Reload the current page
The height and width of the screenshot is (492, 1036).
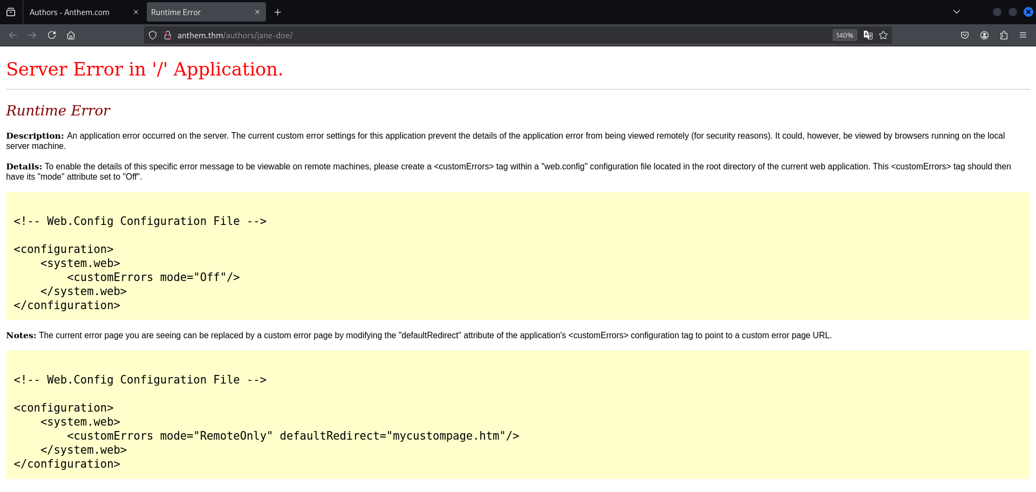click(x=52, y=35)
